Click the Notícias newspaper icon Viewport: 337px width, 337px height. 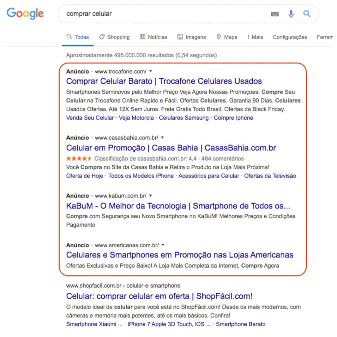pos(142,37)
